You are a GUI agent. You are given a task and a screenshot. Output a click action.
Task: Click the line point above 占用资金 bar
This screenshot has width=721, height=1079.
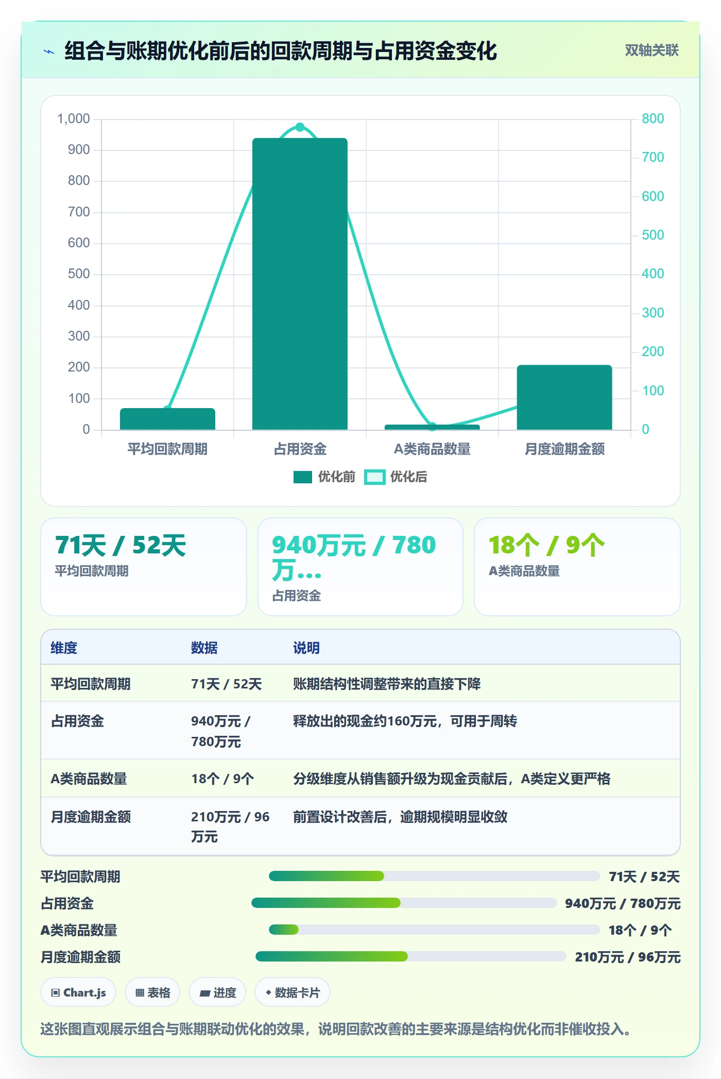click(300, 127)
